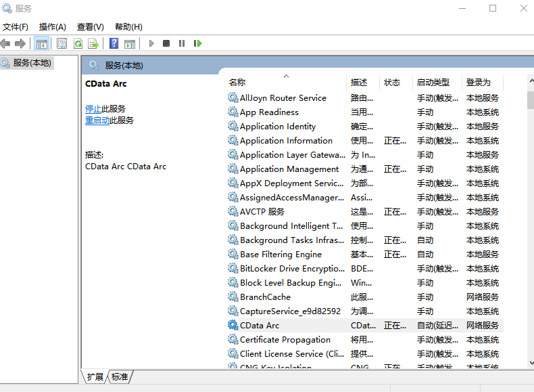
Task: Select Client License Service row
Action: [365, 354]
